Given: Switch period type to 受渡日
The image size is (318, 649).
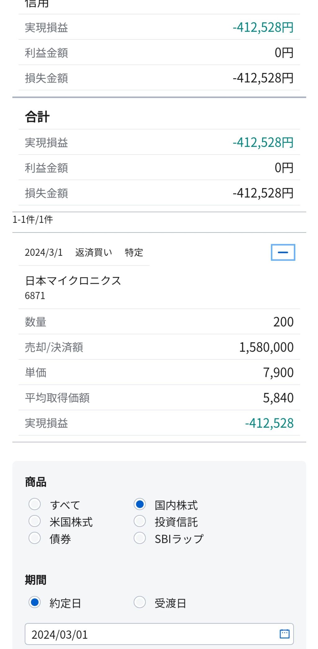Looking at the screenshot, I should pyautogui.click(x=140, y=602).
